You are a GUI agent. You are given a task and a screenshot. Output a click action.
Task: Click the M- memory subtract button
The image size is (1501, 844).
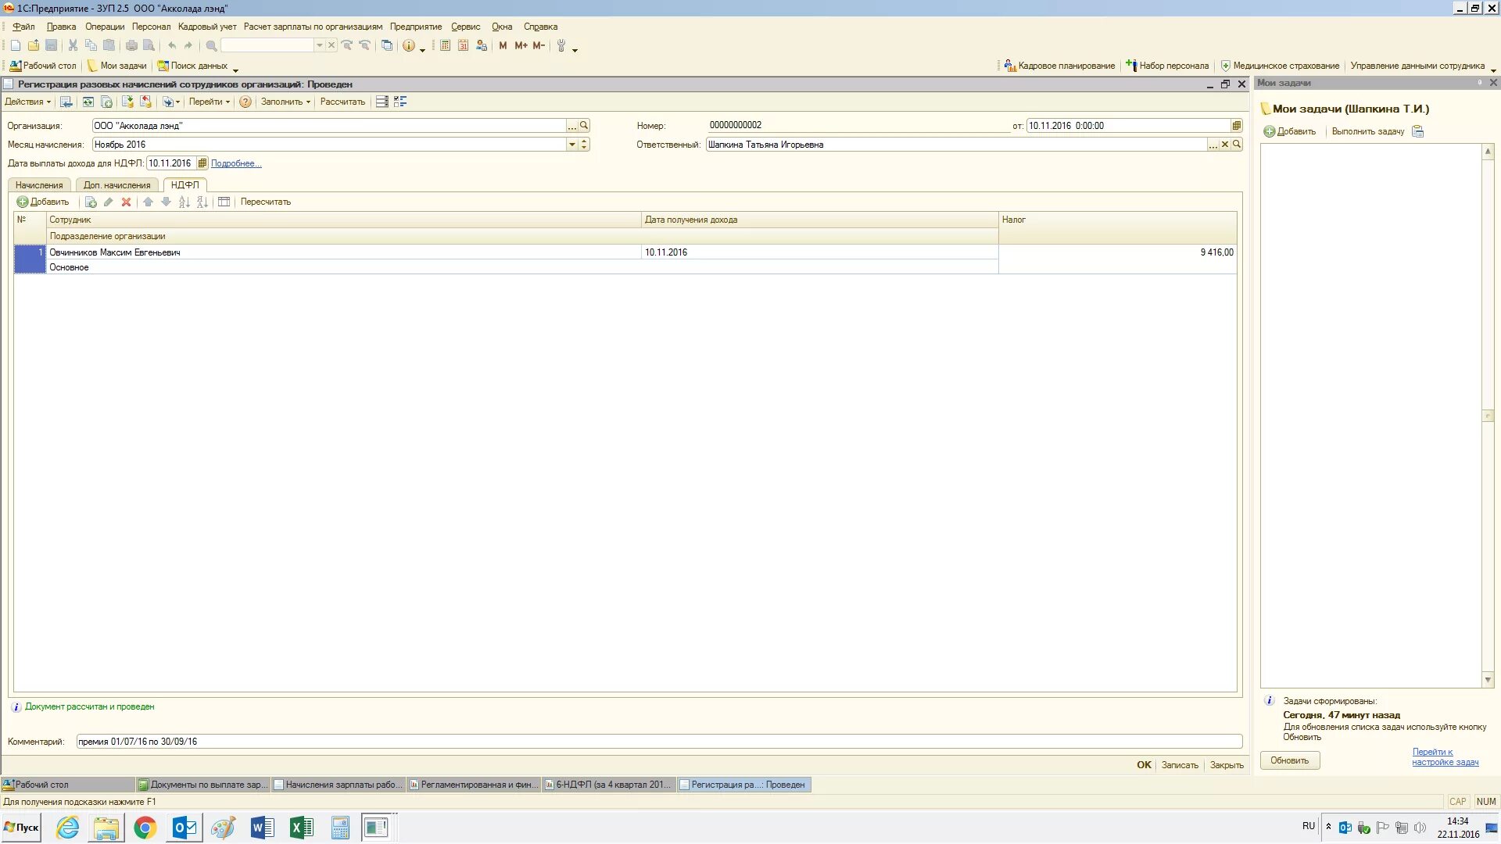pos(539,45)
